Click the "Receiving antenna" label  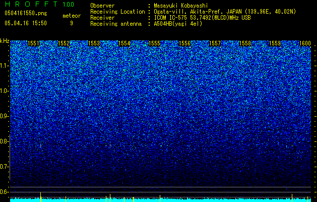(116, 24)
